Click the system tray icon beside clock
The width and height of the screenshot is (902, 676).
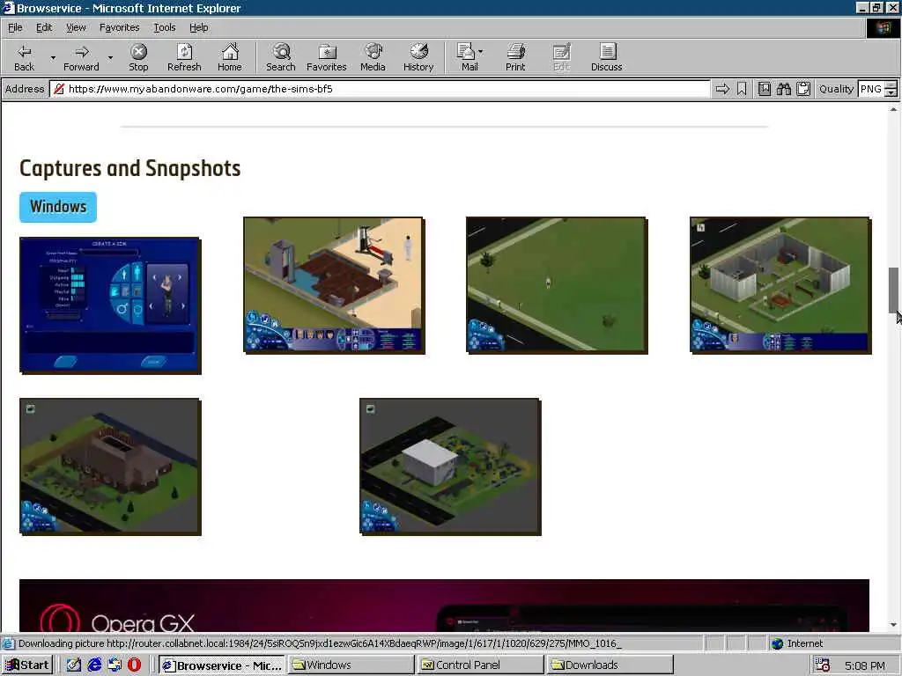823,665
